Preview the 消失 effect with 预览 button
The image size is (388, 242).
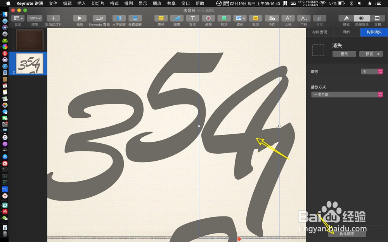(x=371, y=54)
